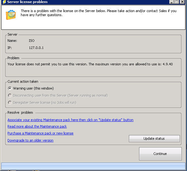This screenshot has width=187, height=171.
Task: Click the server name value ISO
Action: click(x=32, y=41)
